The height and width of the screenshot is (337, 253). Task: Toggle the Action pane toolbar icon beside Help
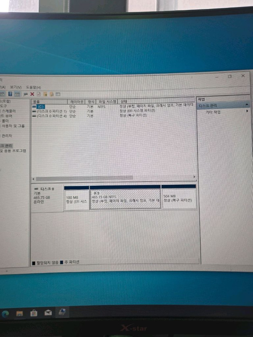coord(17,94)
